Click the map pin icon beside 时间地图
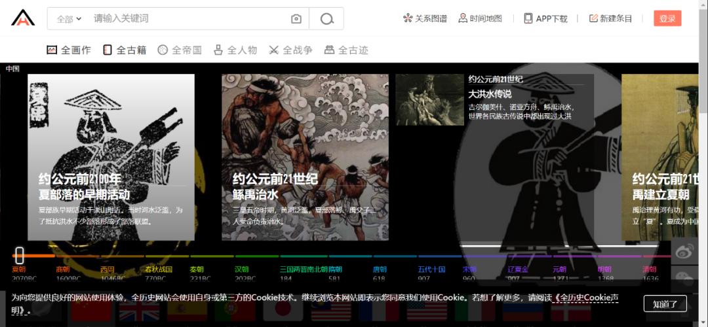This screenshot has height=327, width=708. (463, 18)
